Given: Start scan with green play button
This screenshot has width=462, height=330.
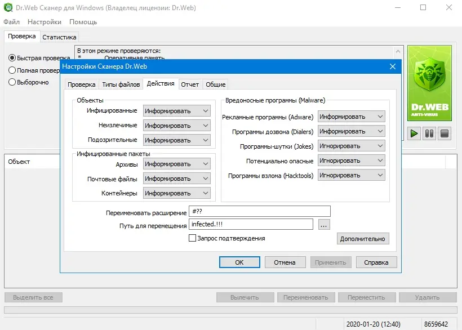Looking at the screenshot, I should 414,133.
